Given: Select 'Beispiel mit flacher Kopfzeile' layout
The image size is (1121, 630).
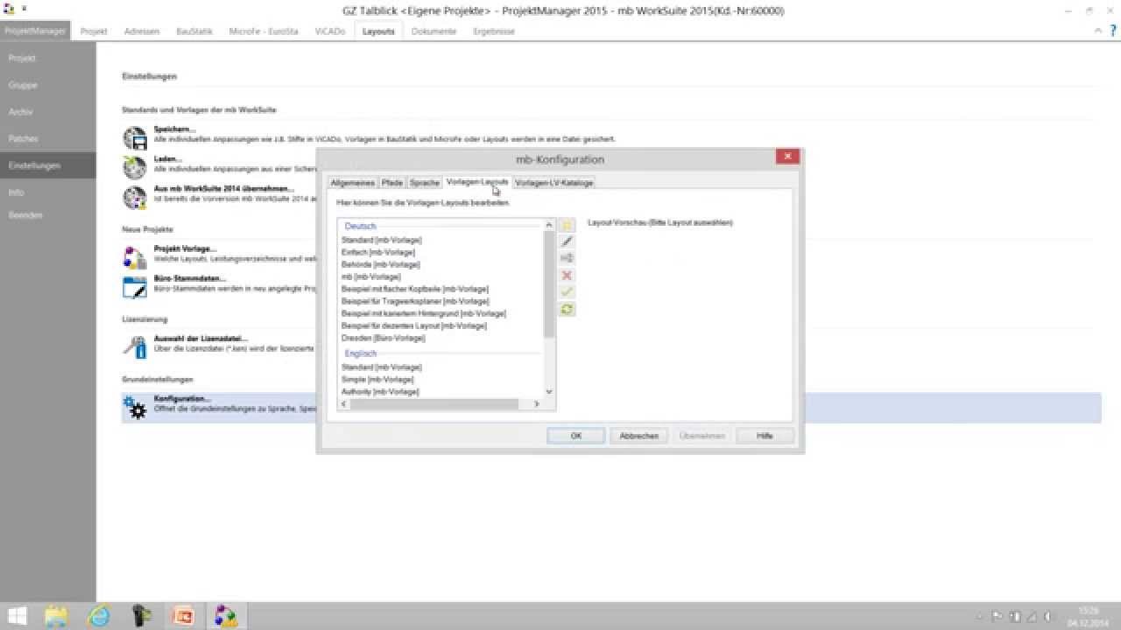Looking at the screenshot, I should pyautogui.click(x=415, y=289).
